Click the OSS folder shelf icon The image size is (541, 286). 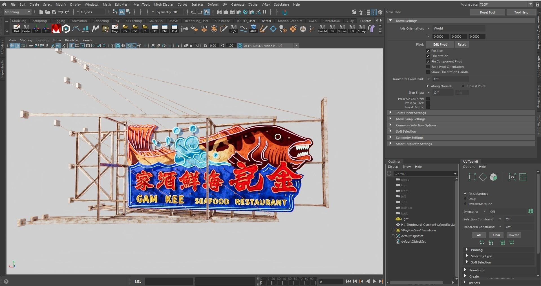click(x=135, y=28)
